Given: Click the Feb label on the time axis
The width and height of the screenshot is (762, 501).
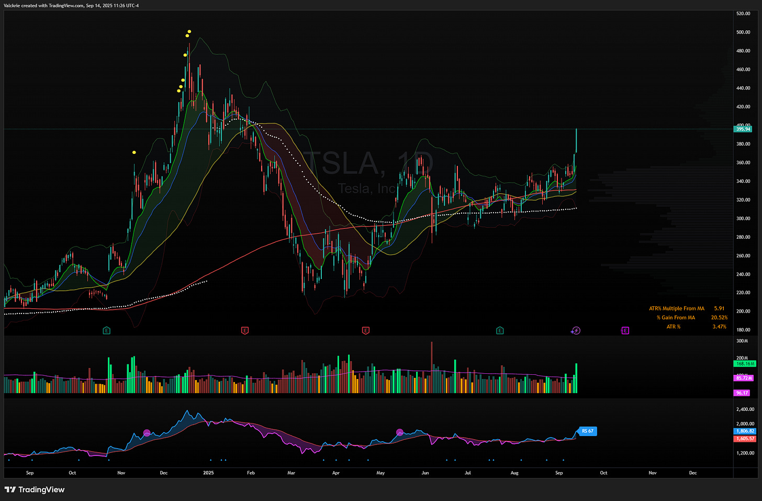Looking at the screenshot, I should pyautogui.click(x=251, y=473).
